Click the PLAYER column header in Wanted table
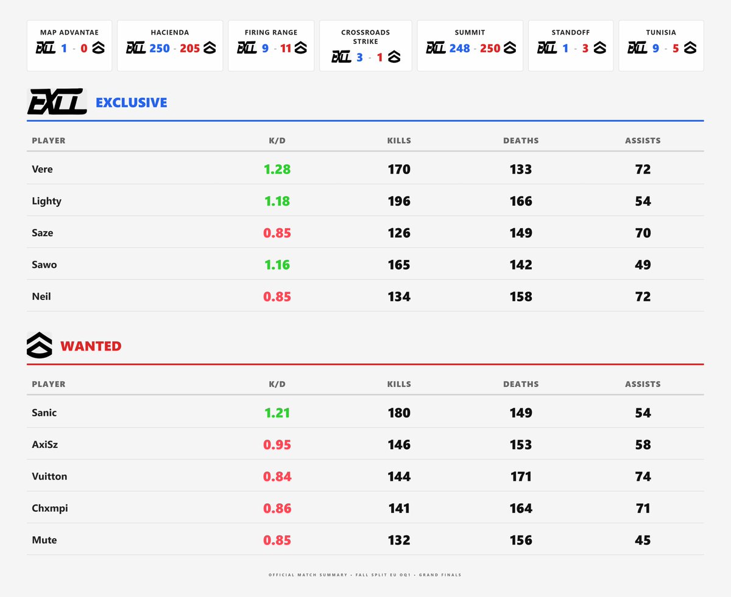Screen dimensions: 731x597 pyautogui.click(x=48, y=384)
